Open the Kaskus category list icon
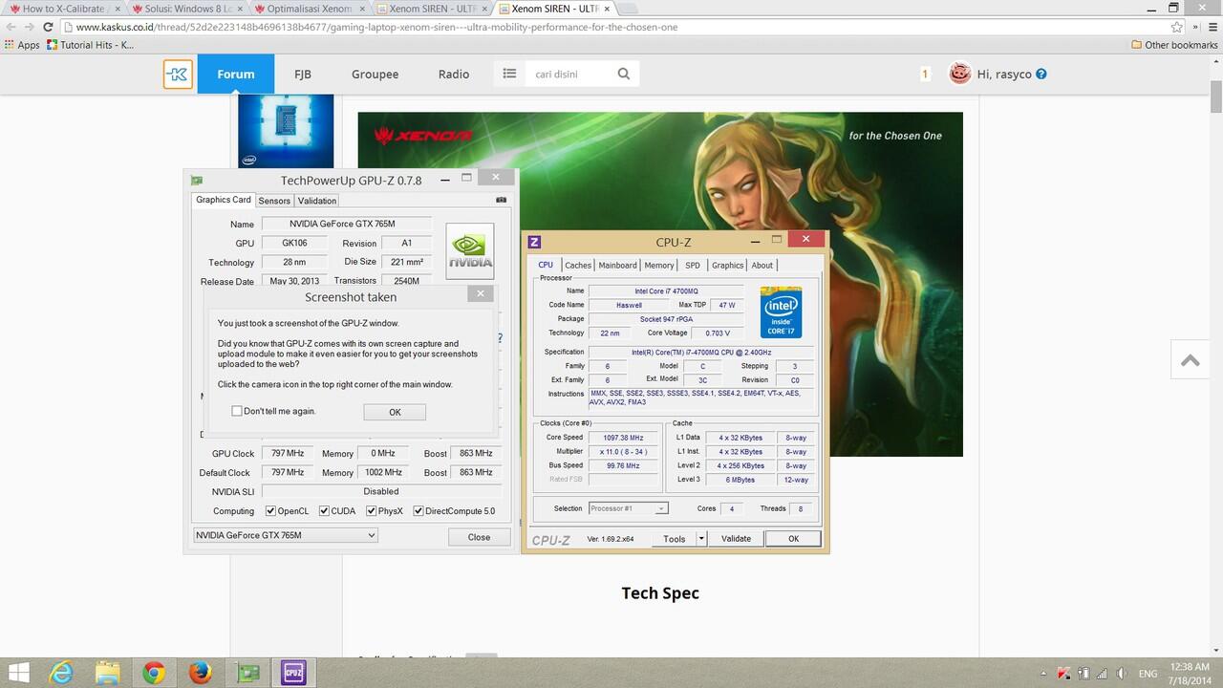This screenshot has width=1223, height=688. [x=509, y=74]
